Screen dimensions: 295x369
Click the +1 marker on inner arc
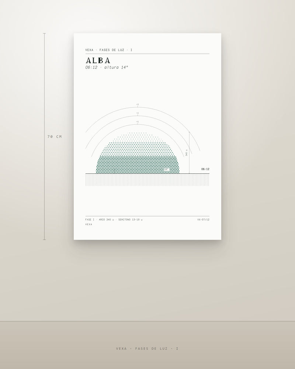(x=138, y=122)
